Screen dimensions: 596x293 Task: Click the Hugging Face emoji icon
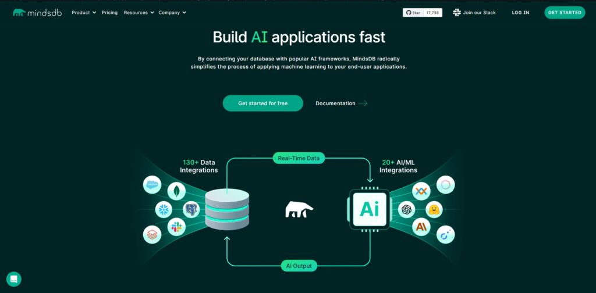pyautogui.click(x=434, y=209)
